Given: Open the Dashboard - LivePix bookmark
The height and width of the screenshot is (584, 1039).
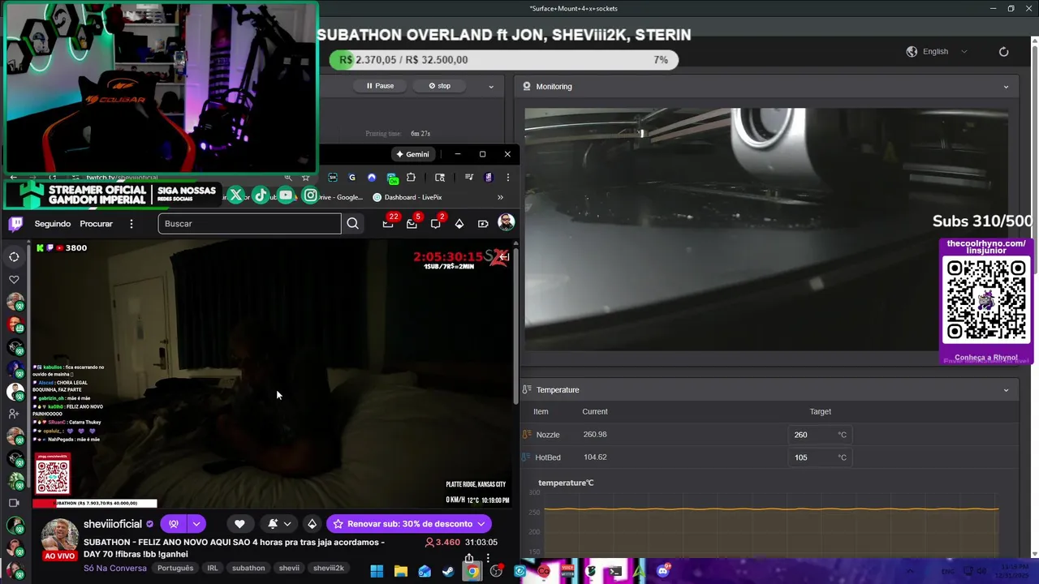Looking at the screenshot, I should [407, 197].
